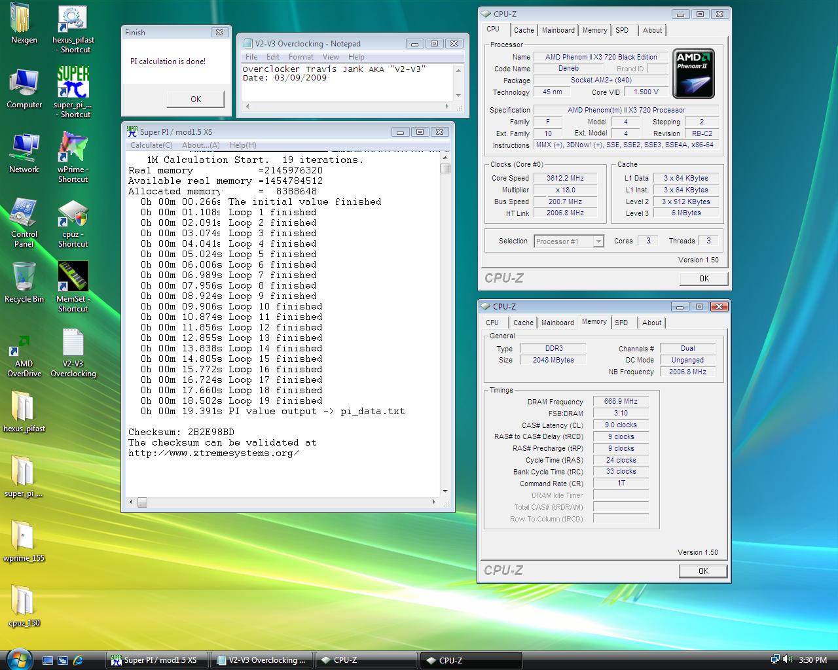The image size is (838, 670).
Task: Open About menu in Super PI
Action: tap(200, 145)
